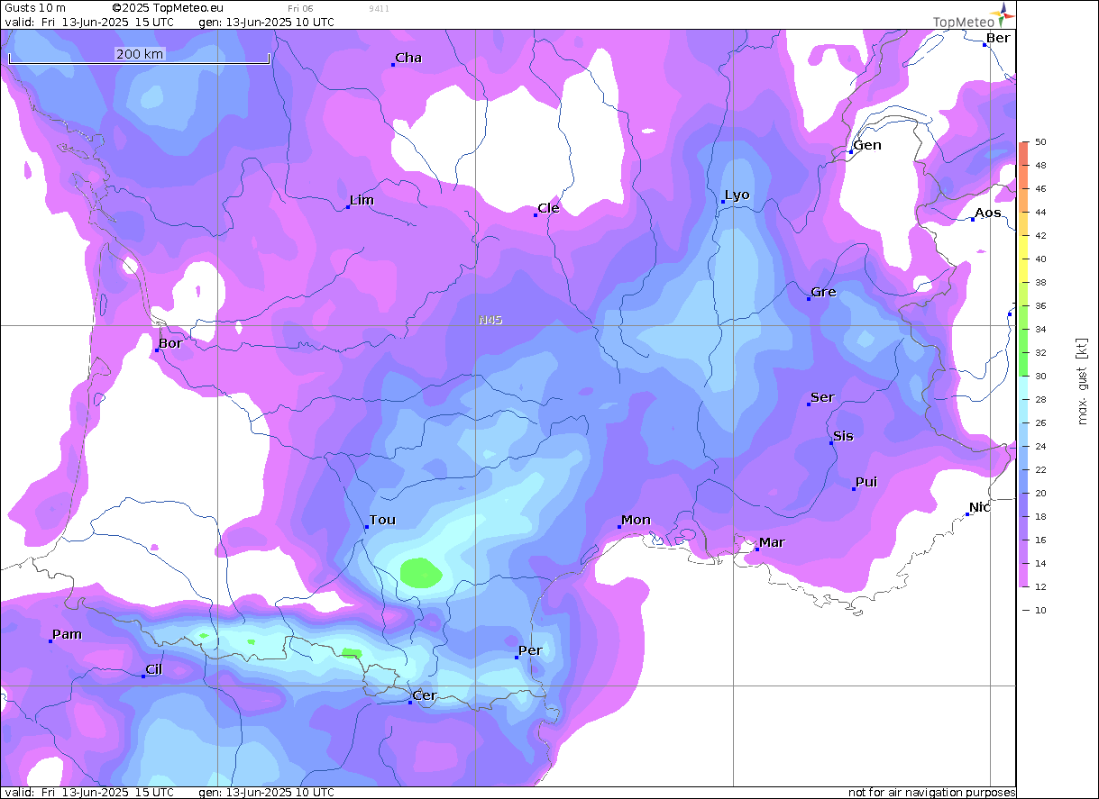Select the 'Ber' city label

point(998,38)
